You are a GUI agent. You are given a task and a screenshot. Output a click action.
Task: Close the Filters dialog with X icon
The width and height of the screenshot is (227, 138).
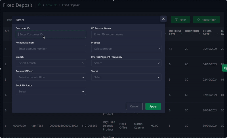coord(163,19)
